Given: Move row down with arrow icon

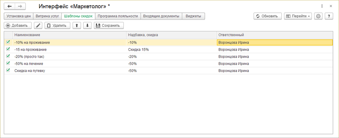Looking at the screenshot, I should [87, 25].
